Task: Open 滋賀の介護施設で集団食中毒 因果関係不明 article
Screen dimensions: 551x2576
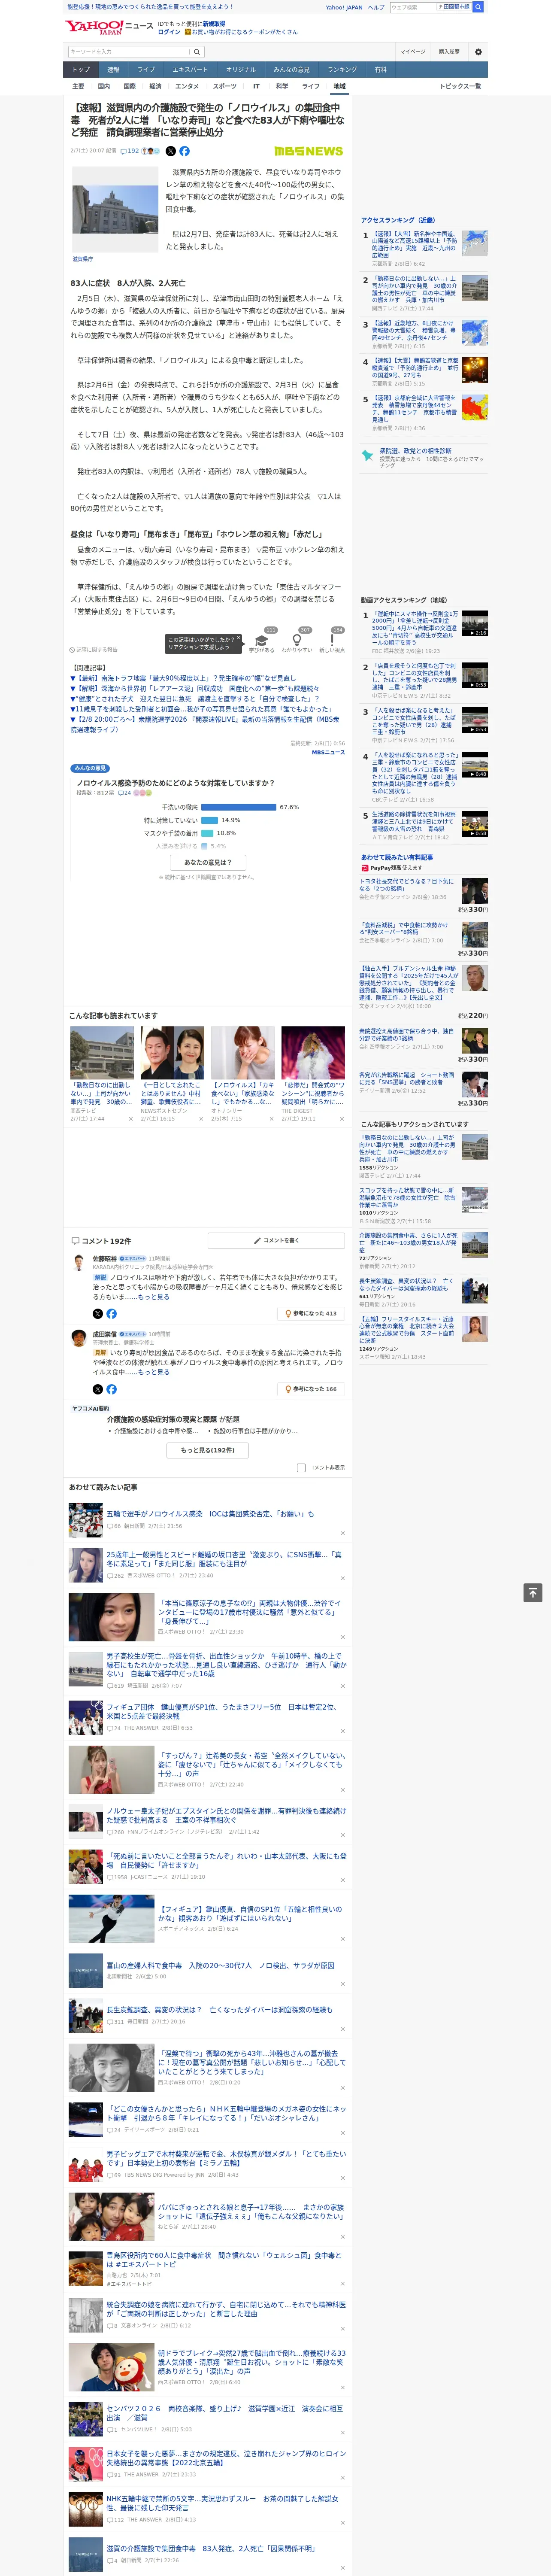Action: (212, 2548)
